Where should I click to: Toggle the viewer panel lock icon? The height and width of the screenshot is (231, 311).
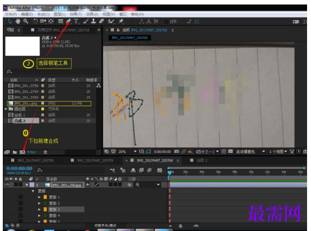pyautogui.click(x=118, y=30)
